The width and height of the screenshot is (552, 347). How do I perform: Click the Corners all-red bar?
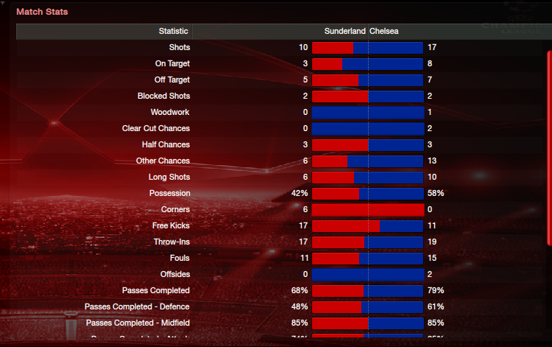(x=368, y=210)
